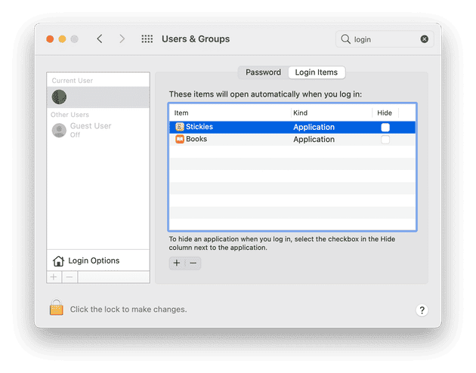Toggle the Hide checkbox for Books
Screen dimensions: 476x373
[385, 140]
